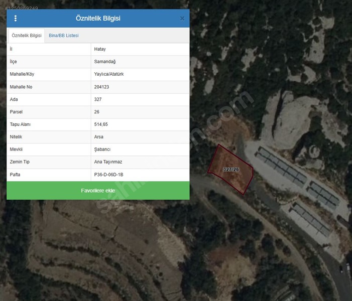The height and width of the screenshot is (301, 352).
Task: Open the three-dot menu in dialog header
Action: point(16,19)
